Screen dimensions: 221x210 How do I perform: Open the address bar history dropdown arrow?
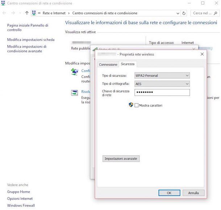tap(177, 13)
